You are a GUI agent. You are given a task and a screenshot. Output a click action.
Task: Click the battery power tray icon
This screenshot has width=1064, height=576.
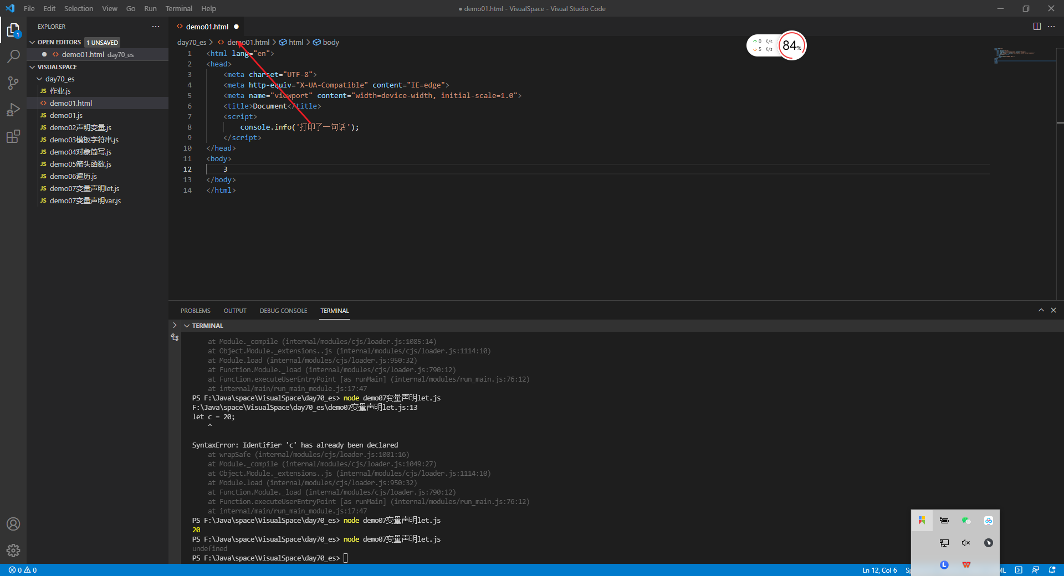(x=944, y=521)
